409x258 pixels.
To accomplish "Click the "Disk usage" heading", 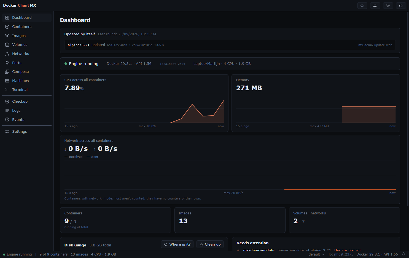I will coord(75,245).
